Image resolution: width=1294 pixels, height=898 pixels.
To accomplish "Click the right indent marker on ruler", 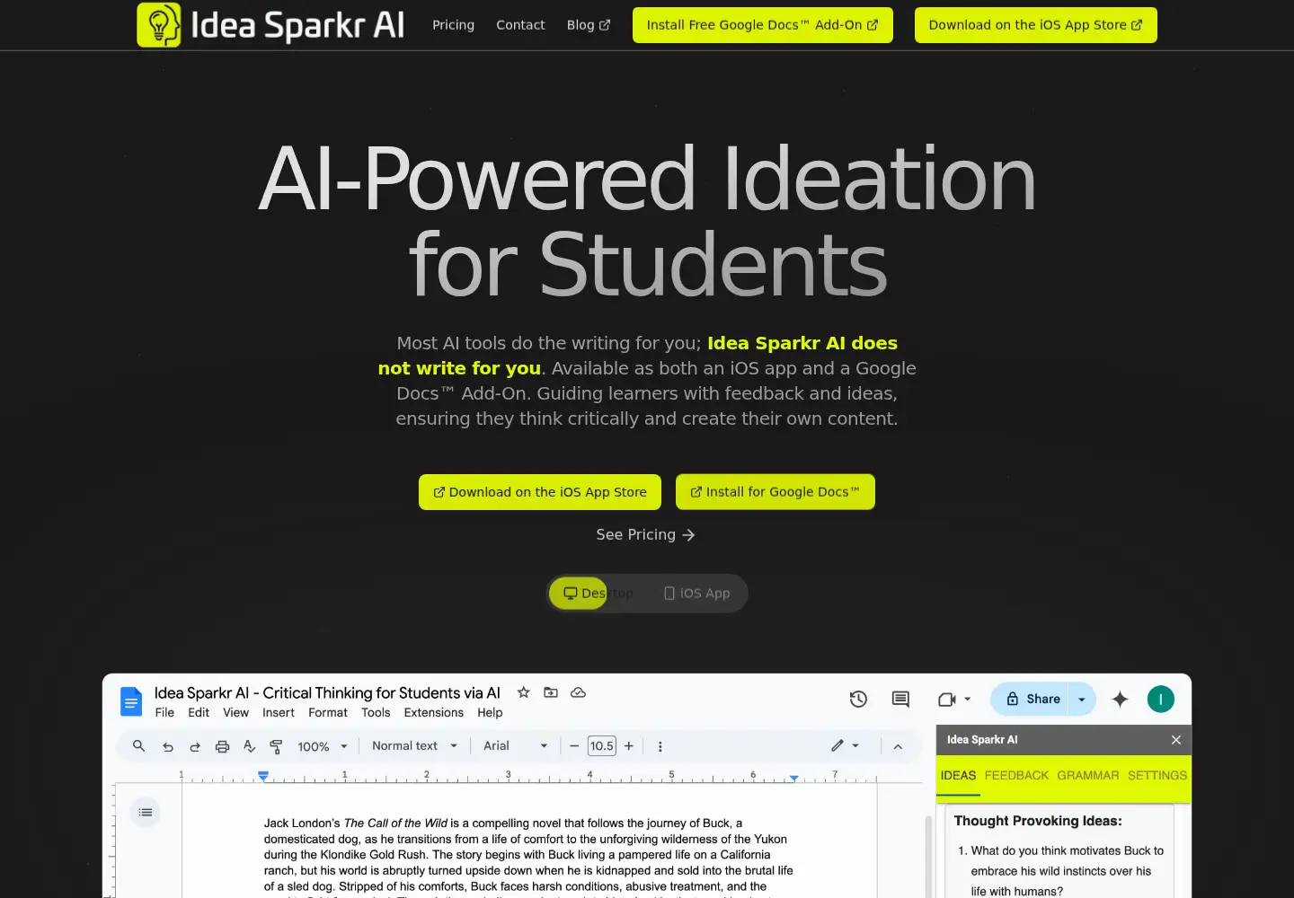I will [x=793, y=778].
